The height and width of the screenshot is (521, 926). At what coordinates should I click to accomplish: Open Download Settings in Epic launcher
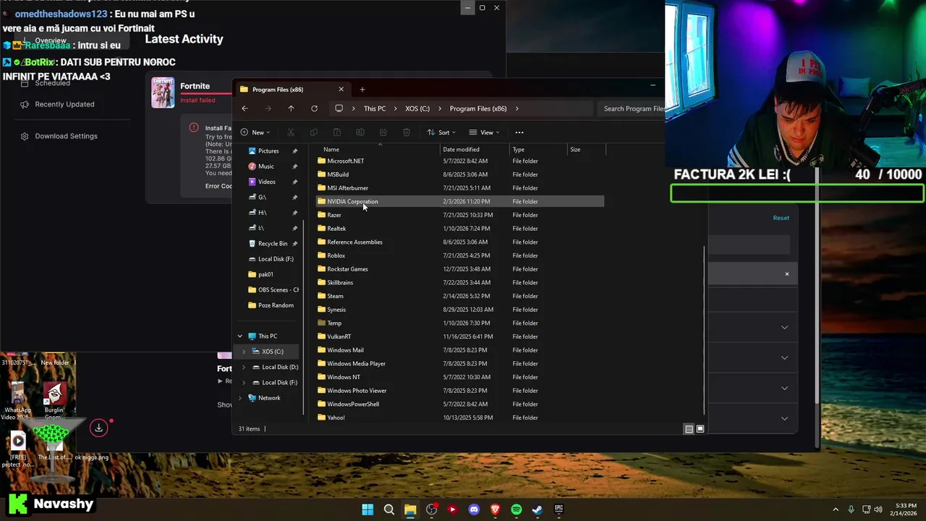pos(66,136)
